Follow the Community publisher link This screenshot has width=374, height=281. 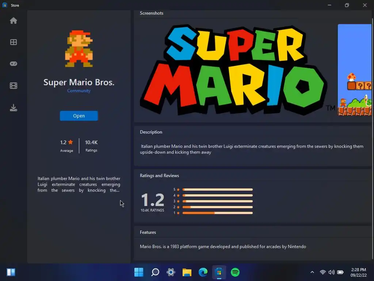tap(79, 91)
